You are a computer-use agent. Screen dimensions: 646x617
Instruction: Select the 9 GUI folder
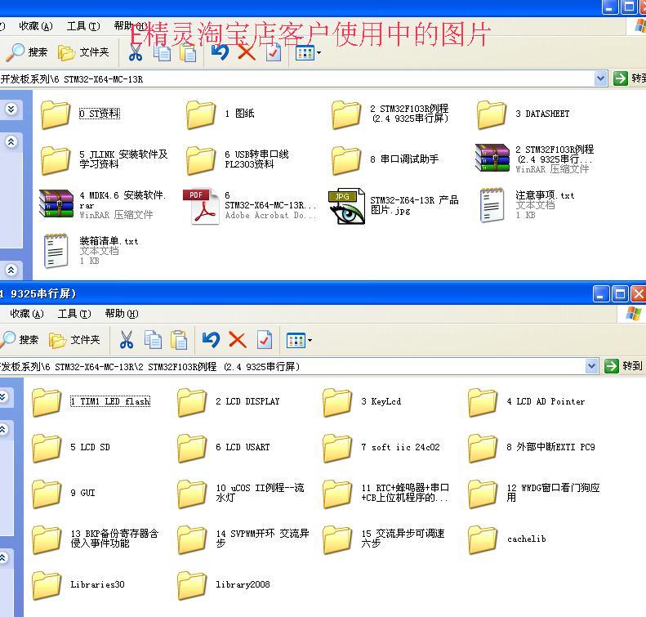(x=64, y=494)
